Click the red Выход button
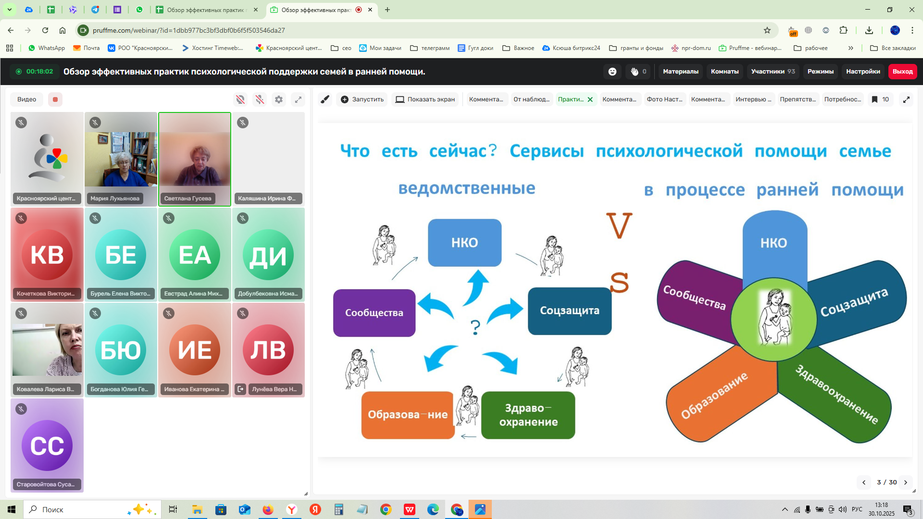This screenshot has height=519, width=923. point(902,72)
